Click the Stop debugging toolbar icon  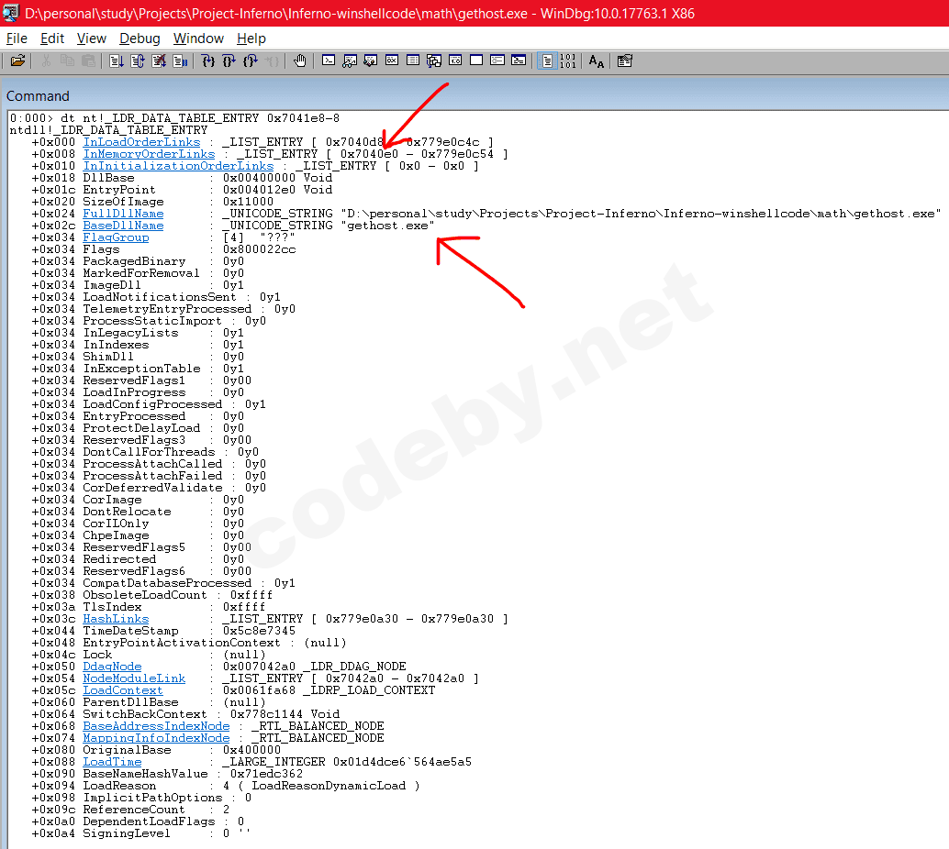(x=159, y=61)
